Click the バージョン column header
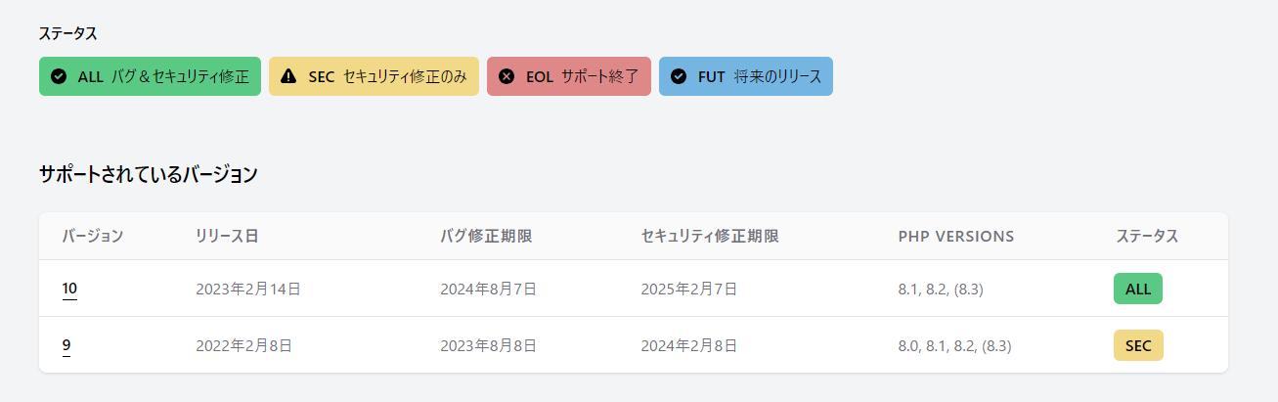The height and width of the screenshot is (402, 1278). [93, 237]
